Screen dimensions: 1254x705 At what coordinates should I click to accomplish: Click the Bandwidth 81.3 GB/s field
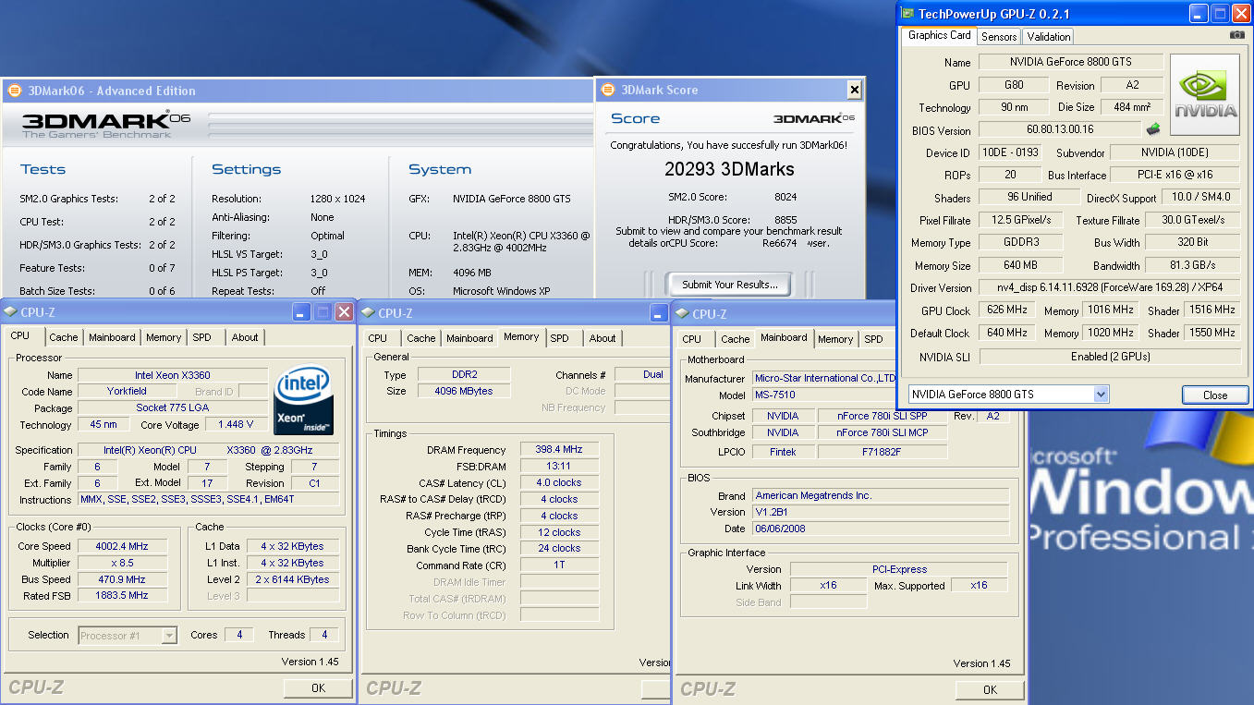1192,265
